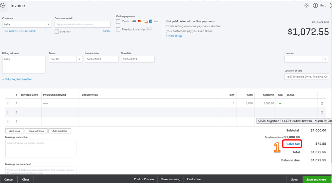
Task: Click the Visa card logo
Action: tap(134, 21)
